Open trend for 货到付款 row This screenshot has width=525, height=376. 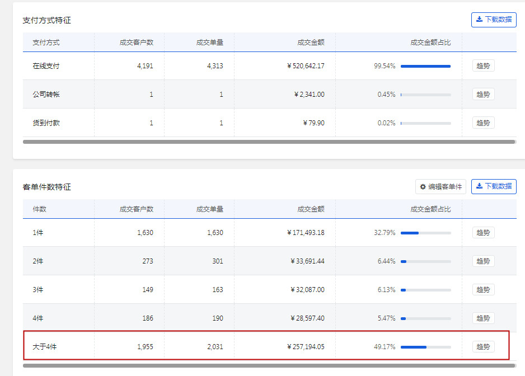tap(483, 123)
